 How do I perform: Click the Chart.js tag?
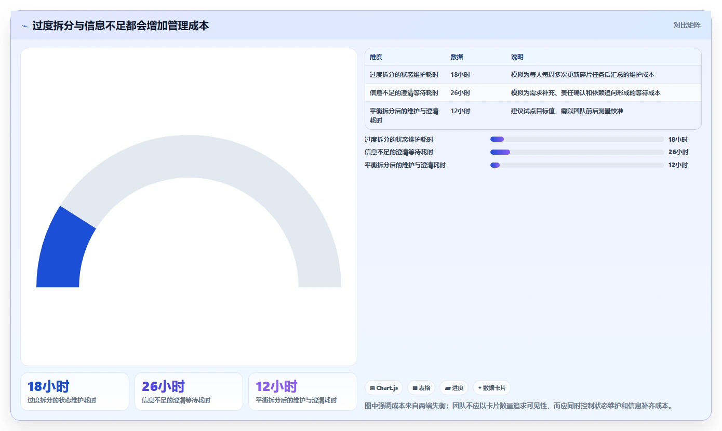tap(384, 388)
